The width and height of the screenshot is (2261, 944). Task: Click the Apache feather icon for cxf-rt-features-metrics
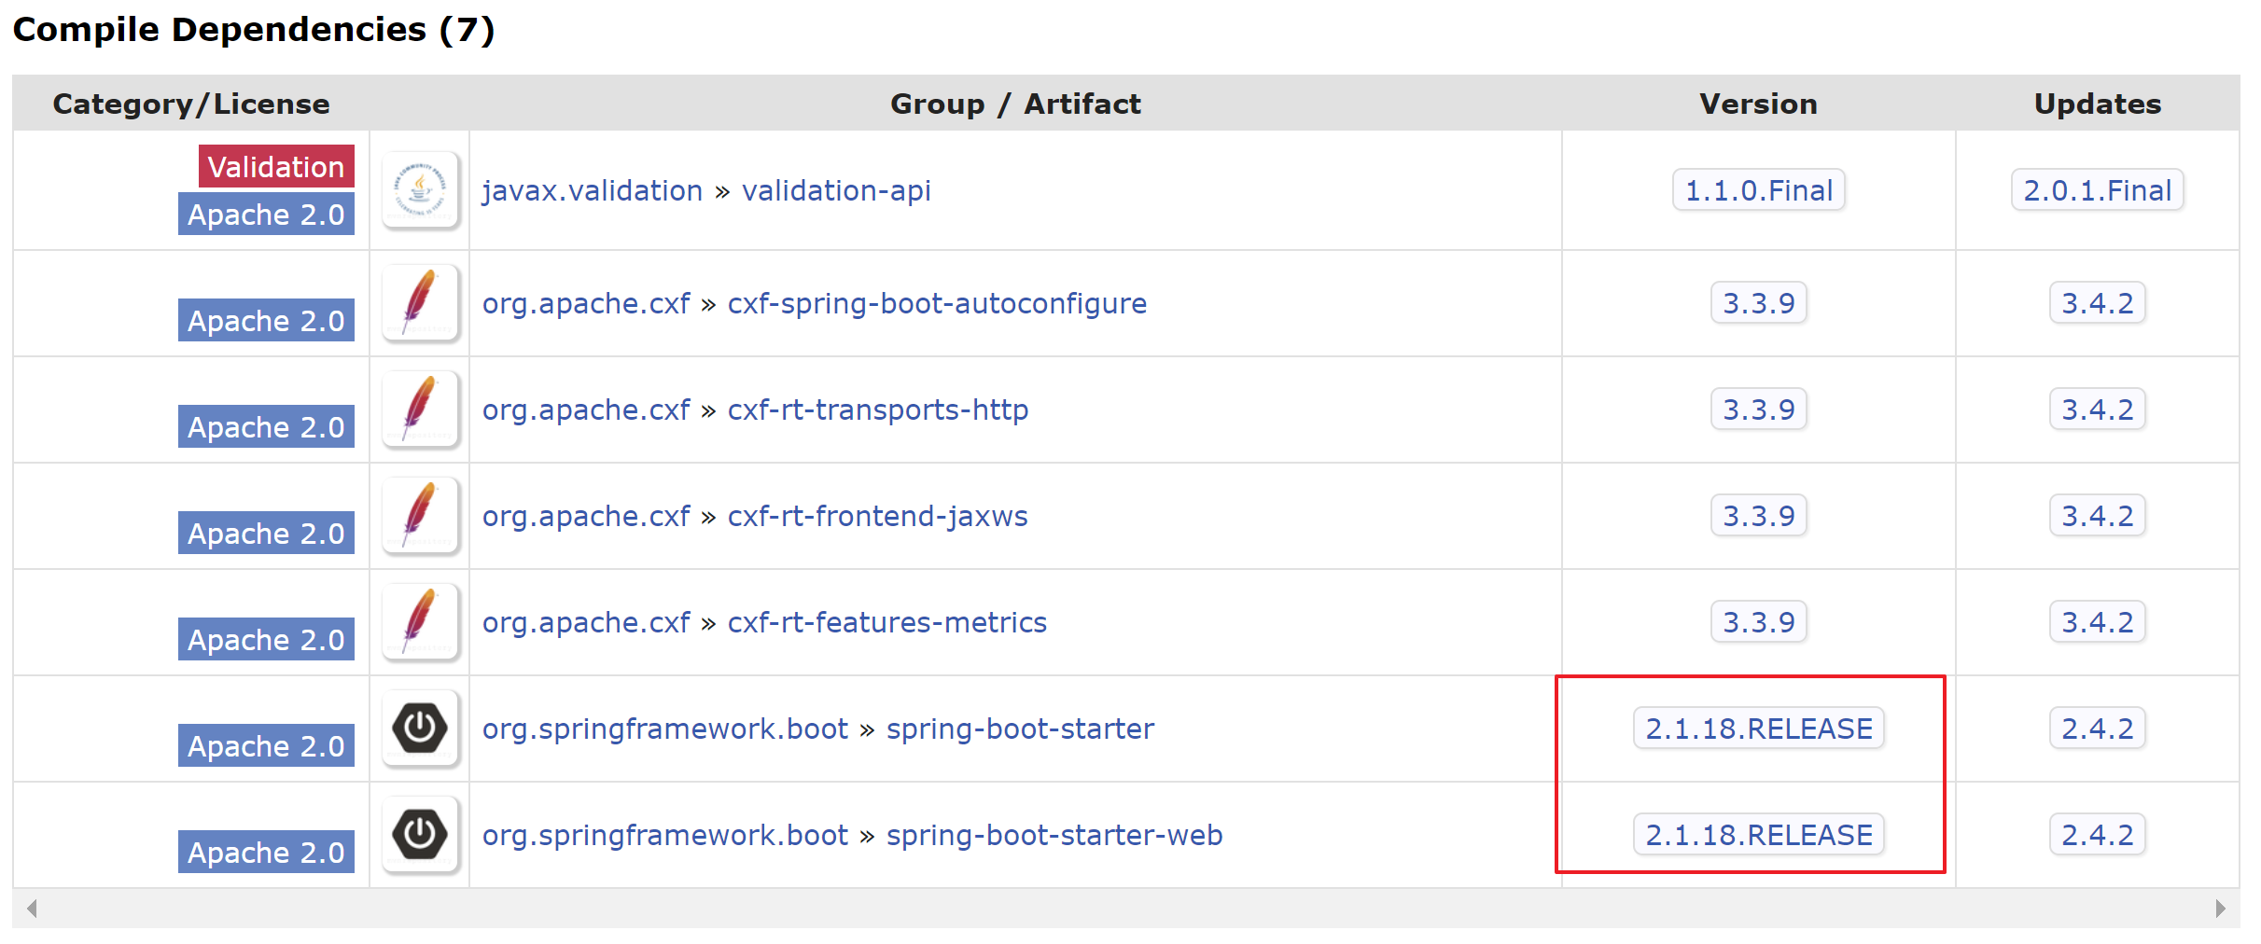click(421, 622)
